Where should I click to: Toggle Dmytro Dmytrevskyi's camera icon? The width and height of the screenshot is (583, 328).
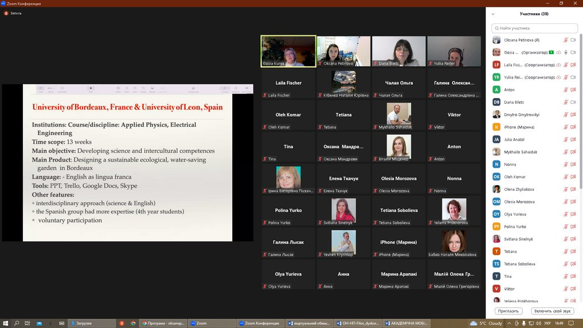pyautogui.click(x=573, y=114)
